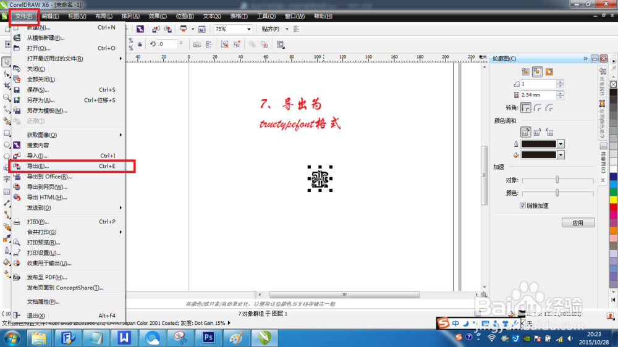
Task: Pick the no-color X swatch in palette
Action: (613, 85)
